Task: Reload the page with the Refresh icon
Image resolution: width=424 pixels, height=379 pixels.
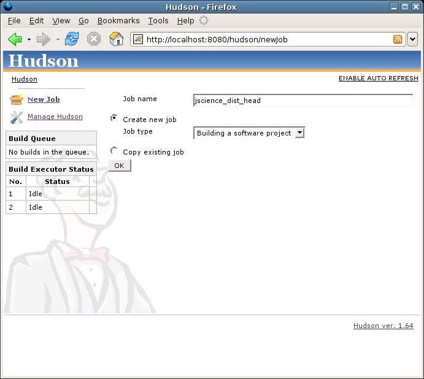Action: pyautogui.click(x=72, y=39)
